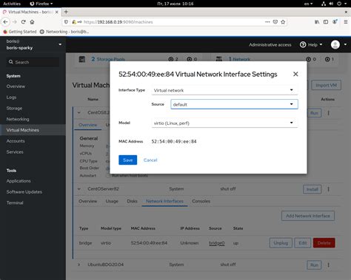
Task: Click the Storage Pools icon
Action: pos(81,59)
